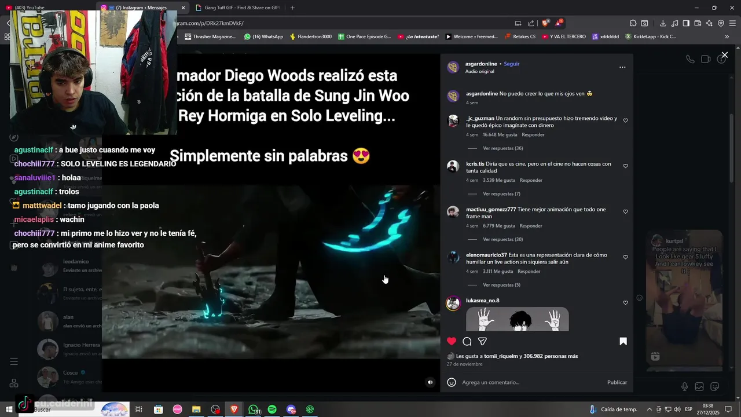Open the Flandertron3000 bookmark
This screenshot has width=741, height=417.
coord(310,36)
